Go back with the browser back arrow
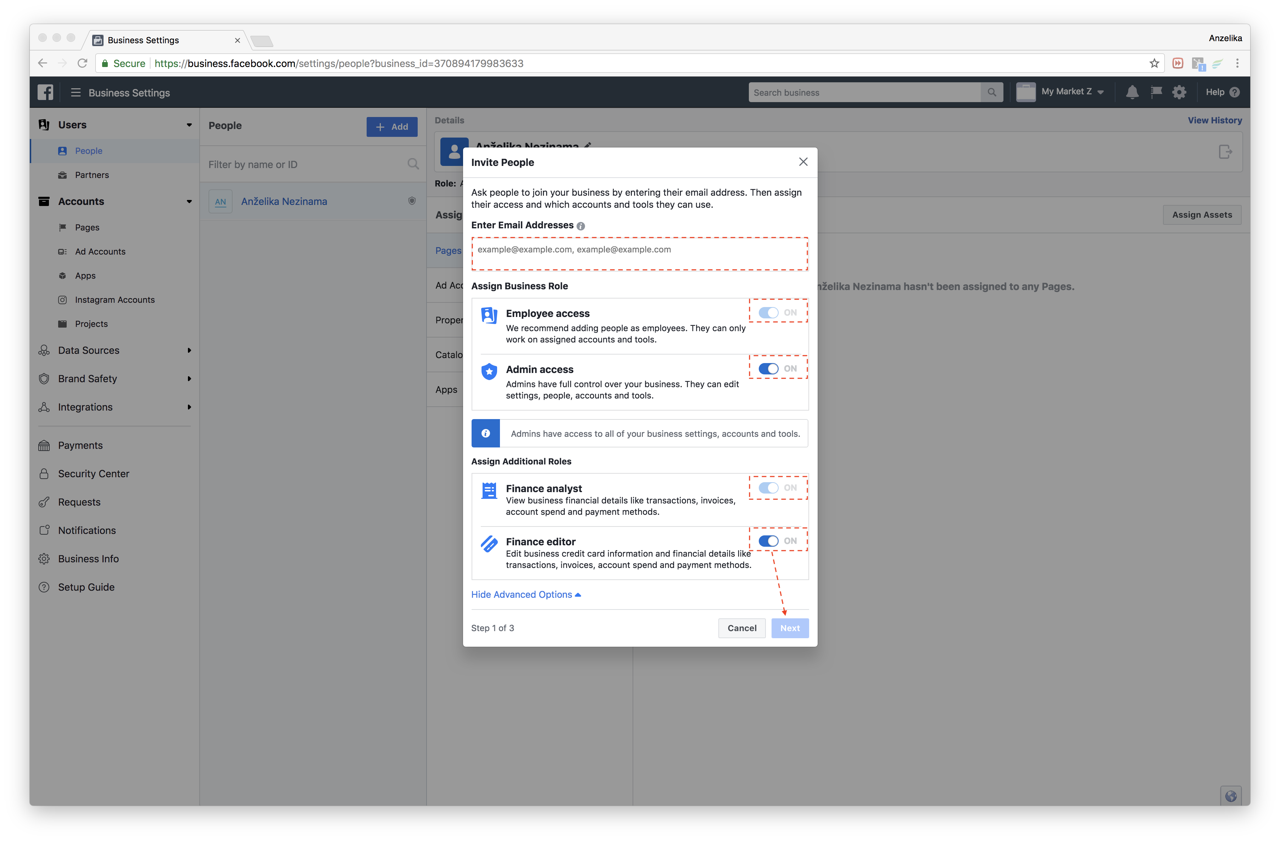This screenshot has height=841, width=1280. pyautogui.click(x=43, y=63)
